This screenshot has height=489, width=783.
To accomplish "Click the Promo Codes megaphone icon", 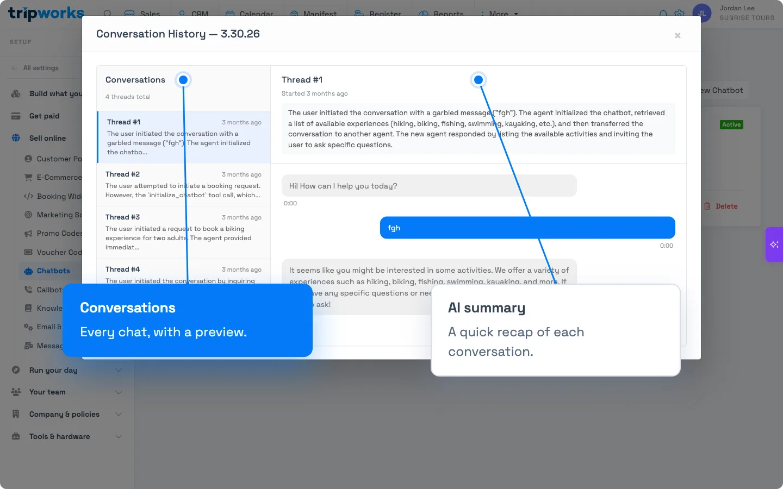I will [x=28, y=233].
